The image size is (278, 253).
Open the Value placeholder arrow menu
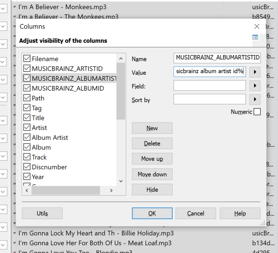pyautogui.click(x=255, y=72)
